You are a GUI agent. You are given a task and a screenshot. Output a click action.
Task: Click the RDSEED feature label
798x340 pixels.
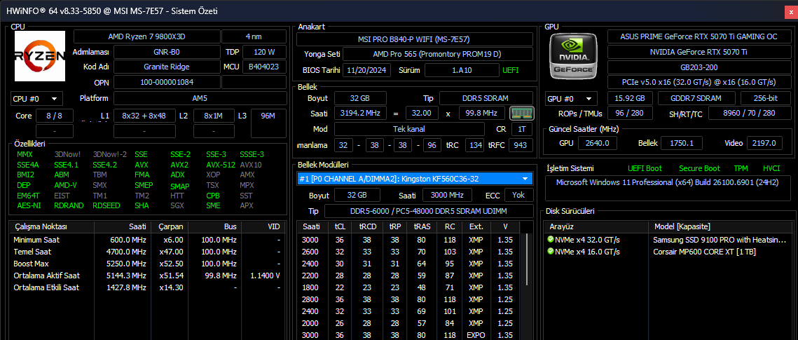[106, 205]
